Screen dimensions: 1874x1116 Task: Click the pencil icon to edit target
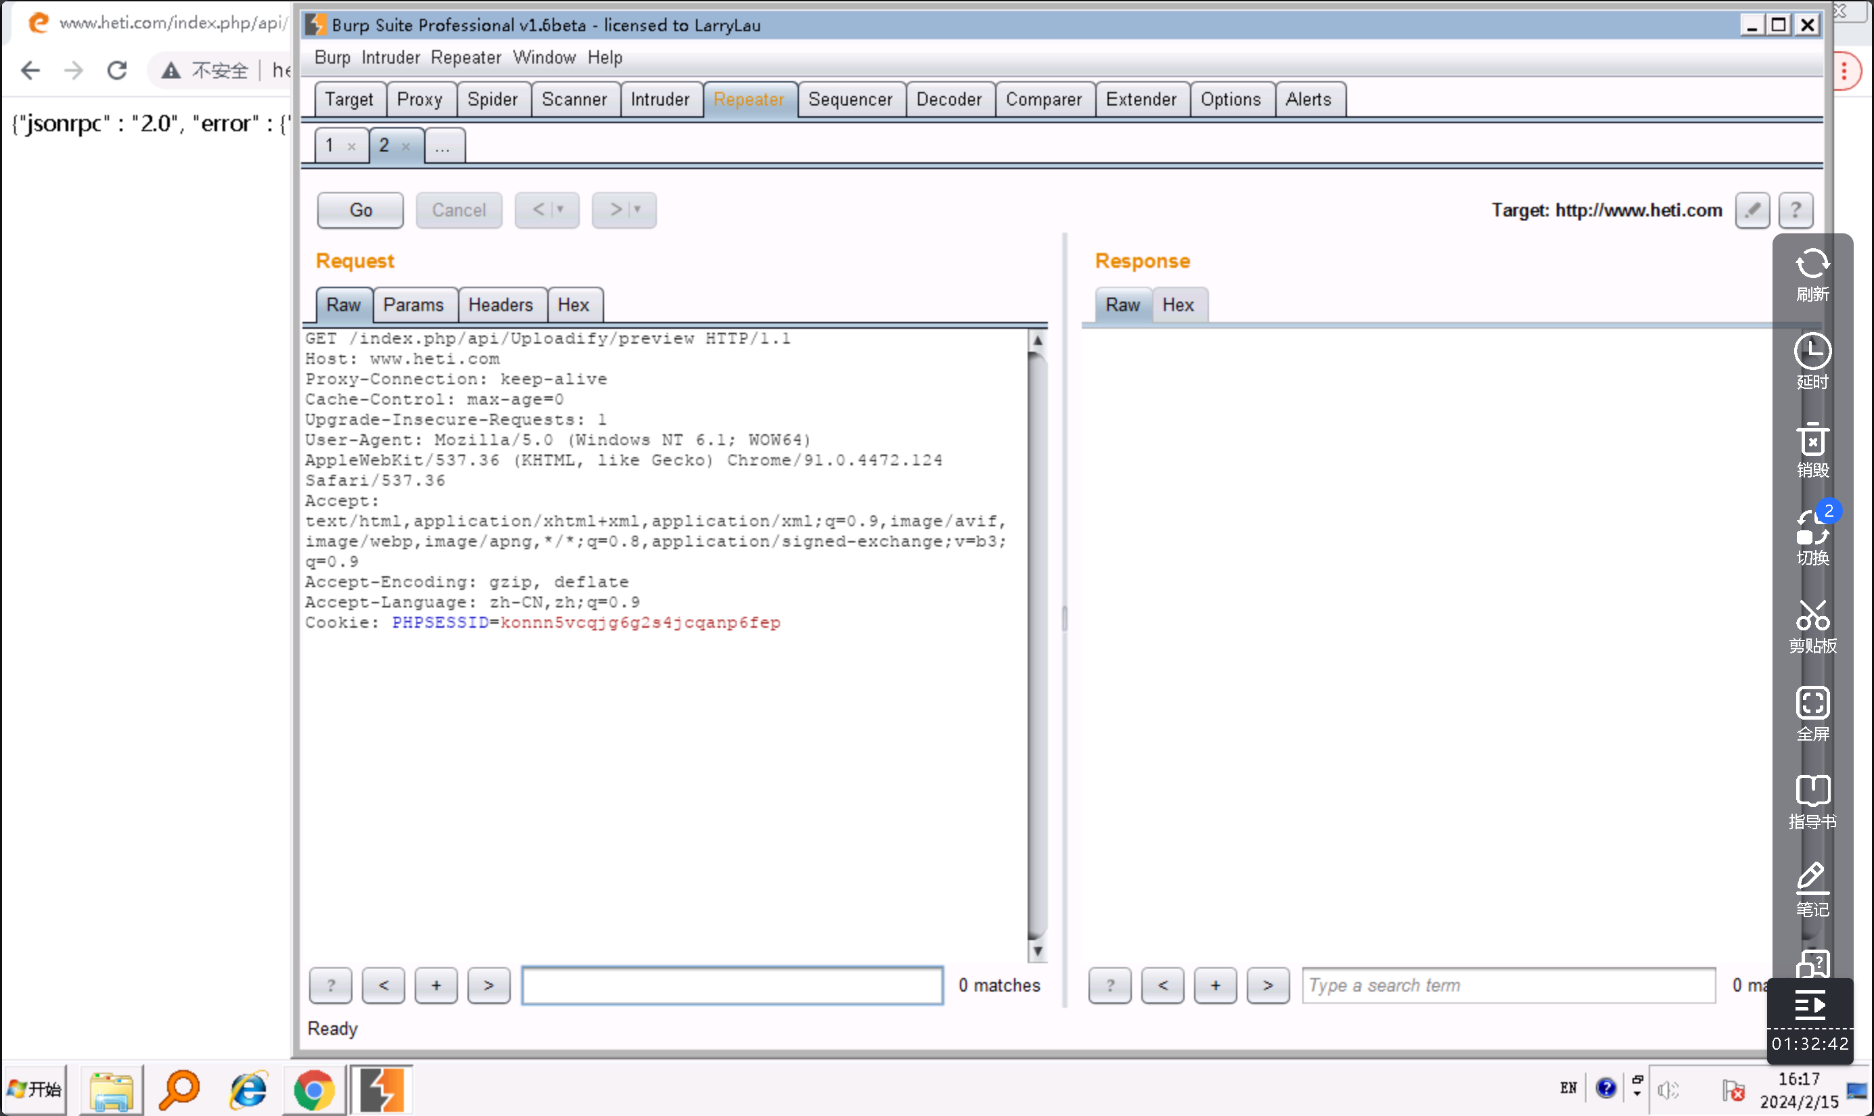tap(1752, 210)
